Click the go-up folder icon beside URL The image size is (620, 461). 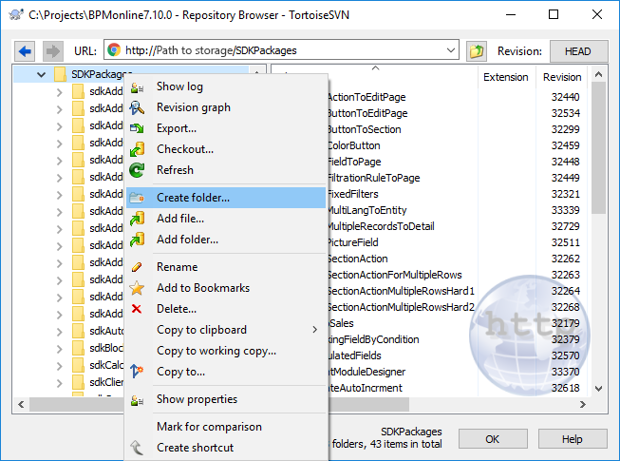pyautogui.click(x=477, y=51)
